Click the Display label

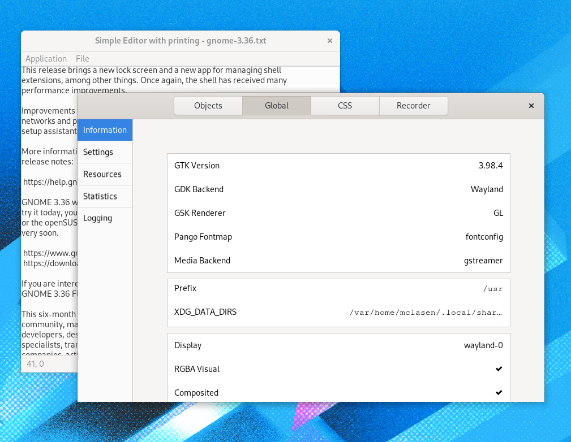[188, 345]
